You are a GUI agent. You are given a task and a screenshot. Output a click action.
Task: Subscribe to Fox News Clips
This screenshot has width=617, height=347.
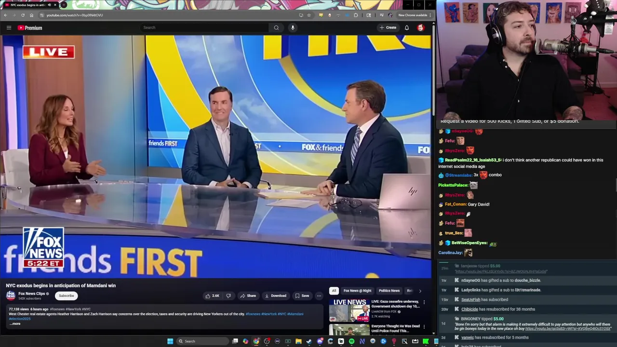67,295
